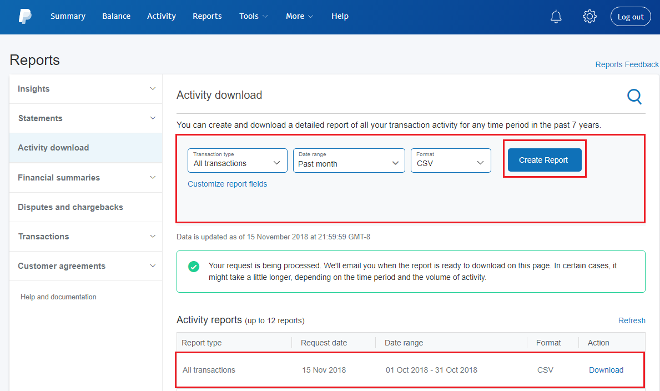Click the search magnifier in Activity download
This screenshot has height=391, width=660.
634,97
